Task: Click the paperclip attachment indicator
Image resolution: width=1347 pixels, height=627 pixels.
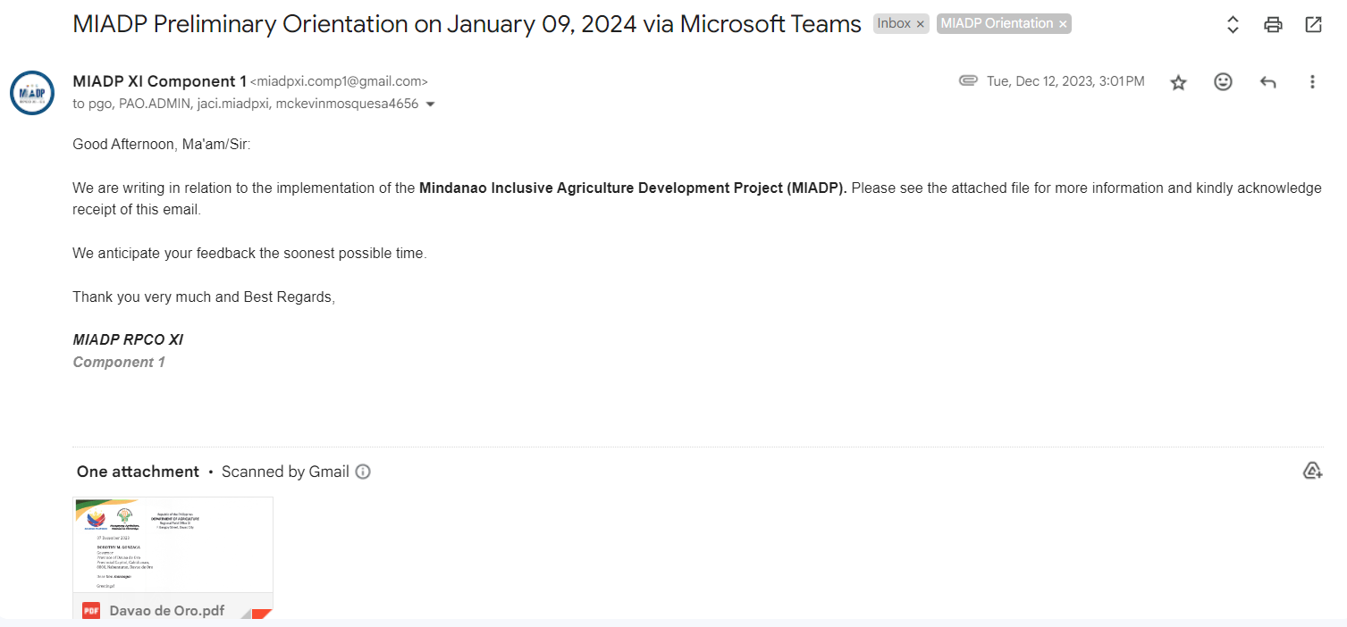Action: pyautogui.click(x=967, y=81)
